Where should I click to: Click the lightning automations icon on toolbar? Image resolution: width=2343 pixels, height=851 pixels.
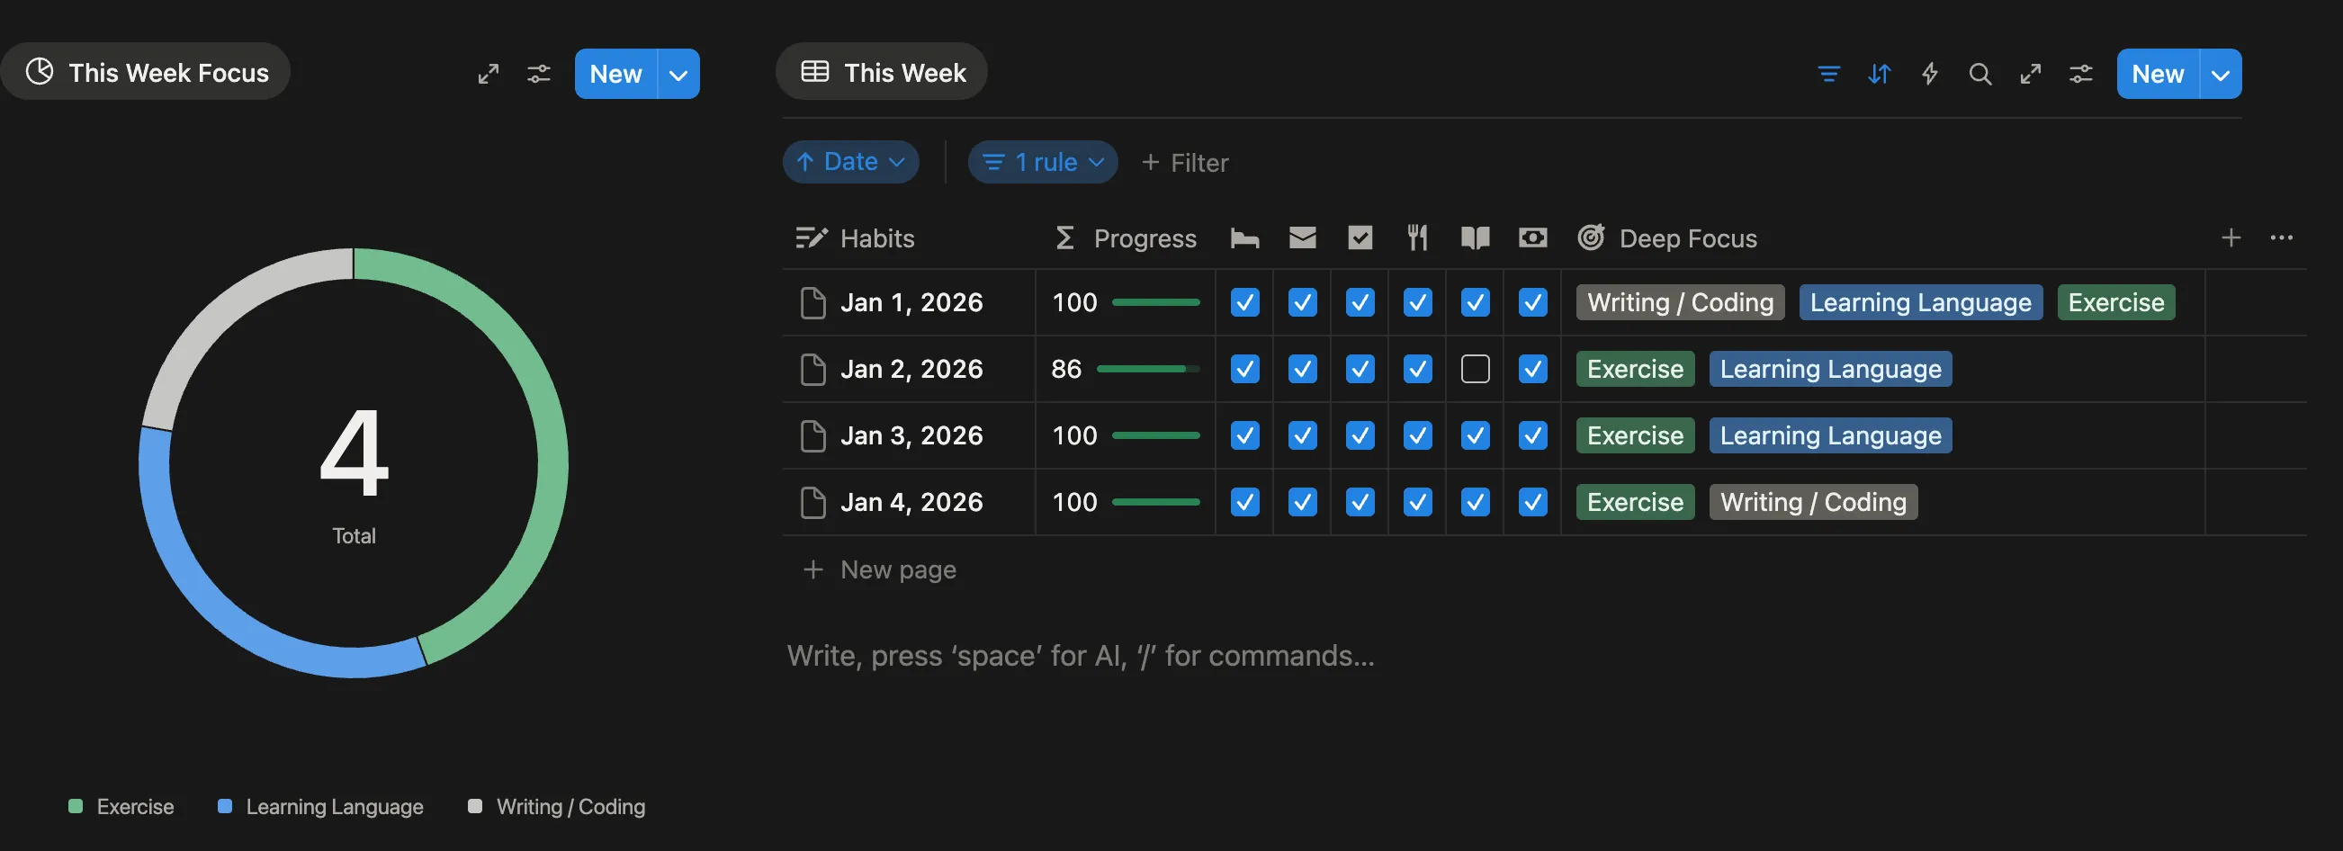click(x=1930, y=74)
